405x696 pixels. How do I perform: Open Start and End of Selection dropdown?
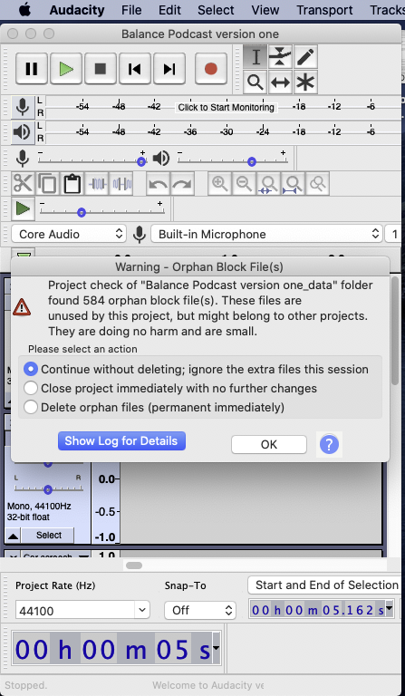326,585
